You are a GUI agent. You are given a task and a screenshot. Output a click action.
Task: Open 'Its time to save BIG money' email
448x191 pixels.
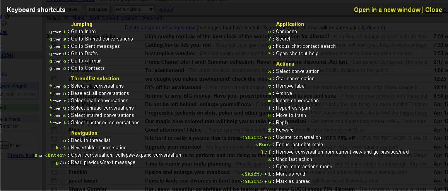[x=241, y=96]
